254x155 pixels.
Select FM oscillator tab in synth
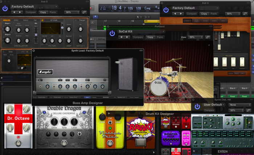coord(35,20)
